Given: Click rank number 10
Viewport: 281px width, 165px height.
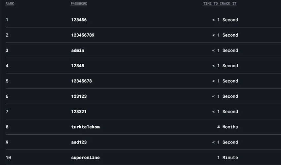Looking at the screenshot, I should pos(8,157).
